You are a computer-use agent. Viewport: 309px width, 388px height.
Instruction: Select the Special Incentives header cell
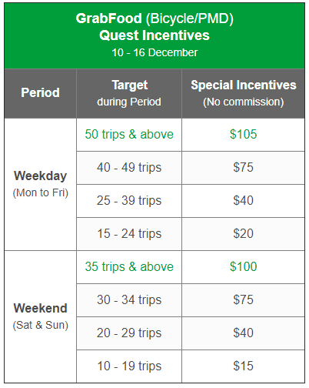(243, 93)
